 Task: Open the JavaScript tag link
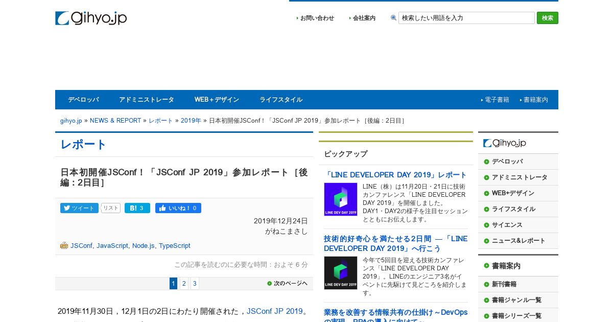click(112, 246)
